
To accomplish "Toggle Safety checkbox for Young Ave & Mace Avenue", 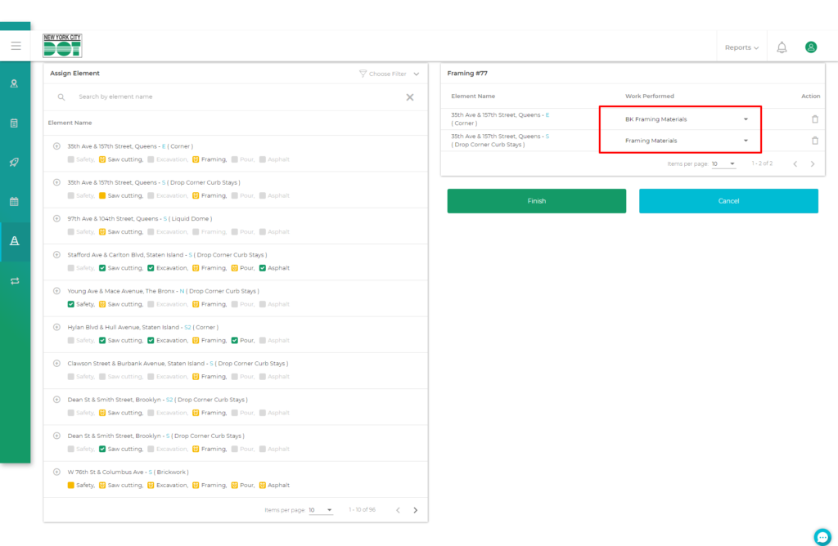I will coord(71,304).
